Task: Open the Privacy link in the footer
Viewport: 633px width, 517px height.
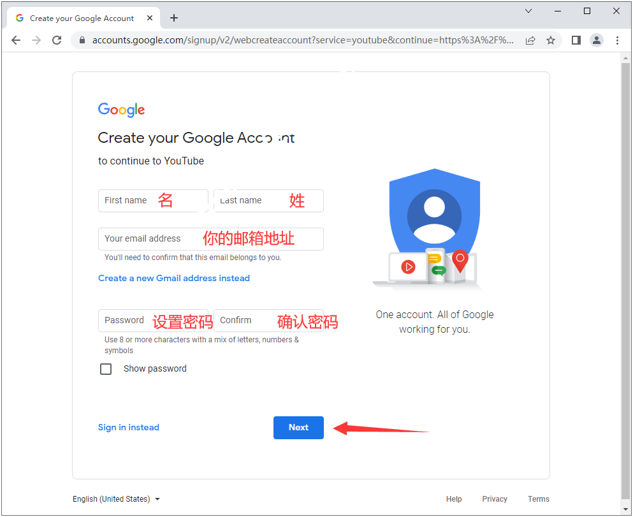Action: click(x=495, y=499)
